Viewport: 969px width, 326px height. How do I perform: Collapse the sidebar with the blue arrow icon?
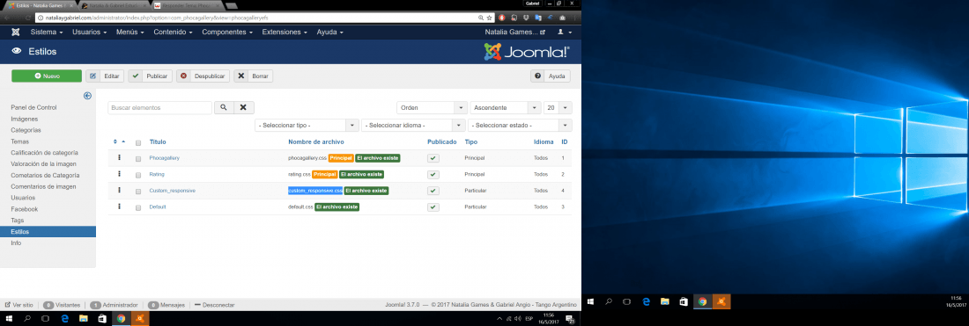[x=88, y=96]
